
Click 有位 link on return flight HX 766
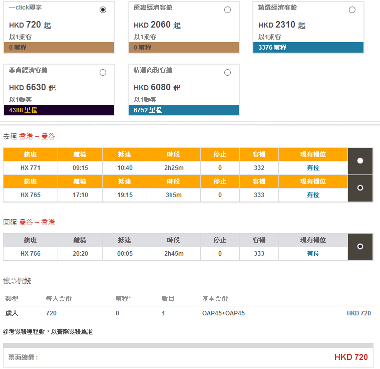coord(313,254)
